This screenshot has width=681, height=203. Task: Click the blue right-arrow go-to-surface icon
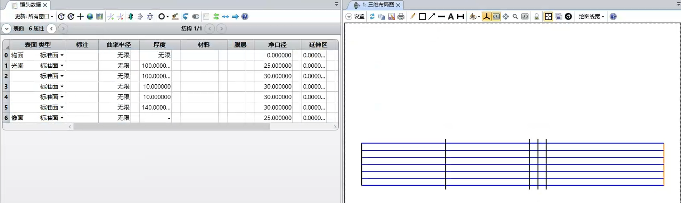tap(235, 16)
